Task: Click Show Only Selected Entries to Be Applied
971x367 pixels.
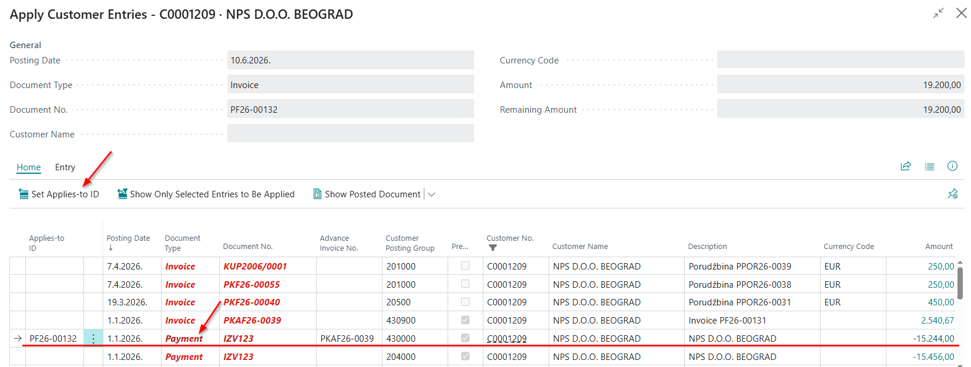Action: click(x=206, y=194)
